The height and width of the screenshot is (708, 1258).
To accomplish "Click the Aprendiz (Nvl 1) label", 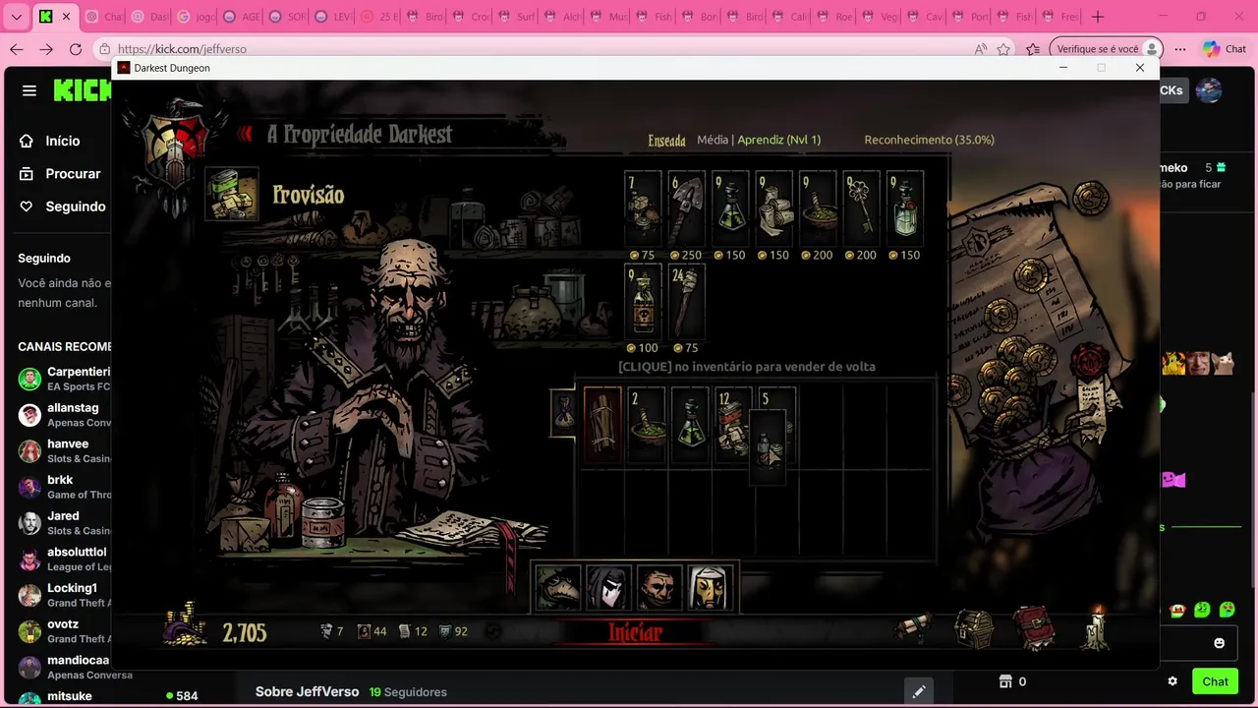I will tap(778, 140).
